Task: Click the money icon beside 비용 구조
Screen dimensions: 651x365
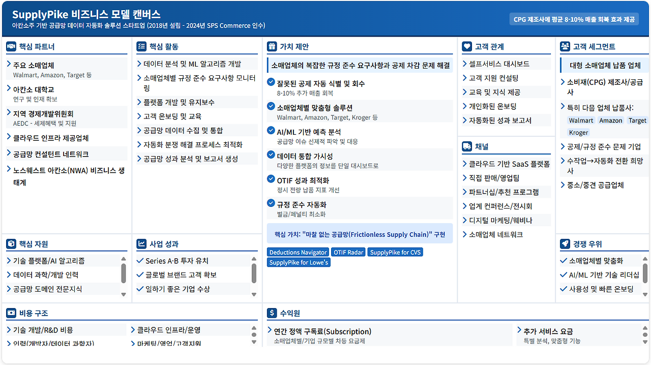Action: [11, 313]
